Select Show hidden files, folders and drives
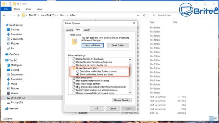 pos(78,74)
